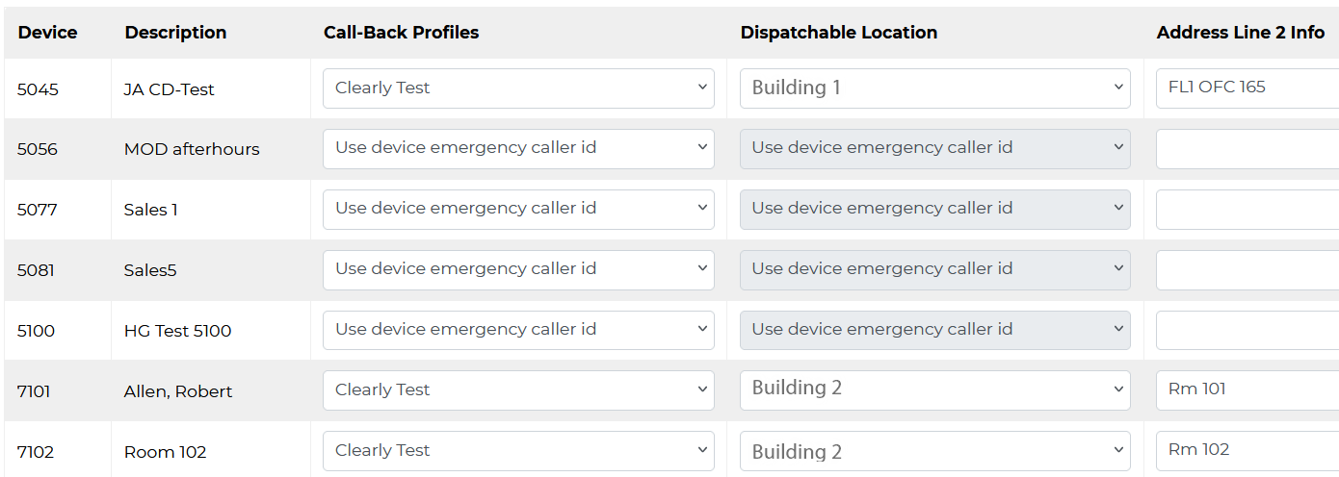Viewport: 1339px width, 477px height.
Task: Open Call-Back Profiles dropdown for Room 102
Action: click(518, 451)
